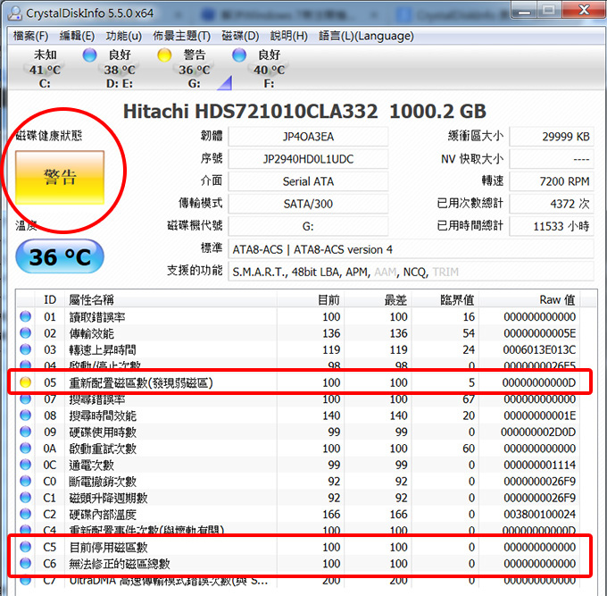Click the 最差 column header

(378, 299)
